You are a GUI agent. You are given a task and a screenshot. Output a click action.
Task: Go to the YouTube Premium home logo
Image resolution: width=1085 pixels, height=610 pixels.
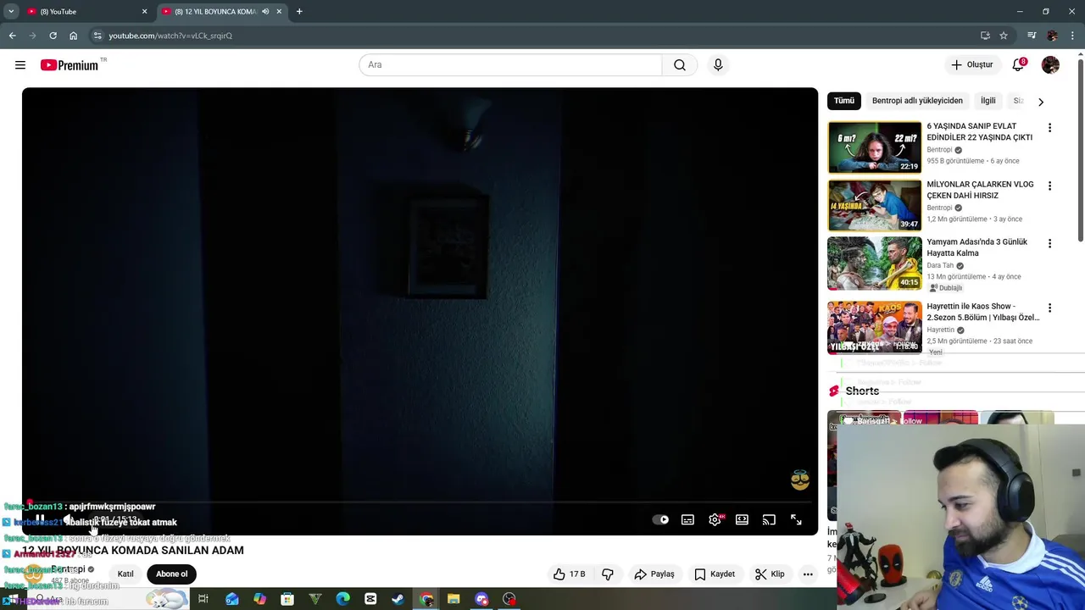[x=70, y=65]
